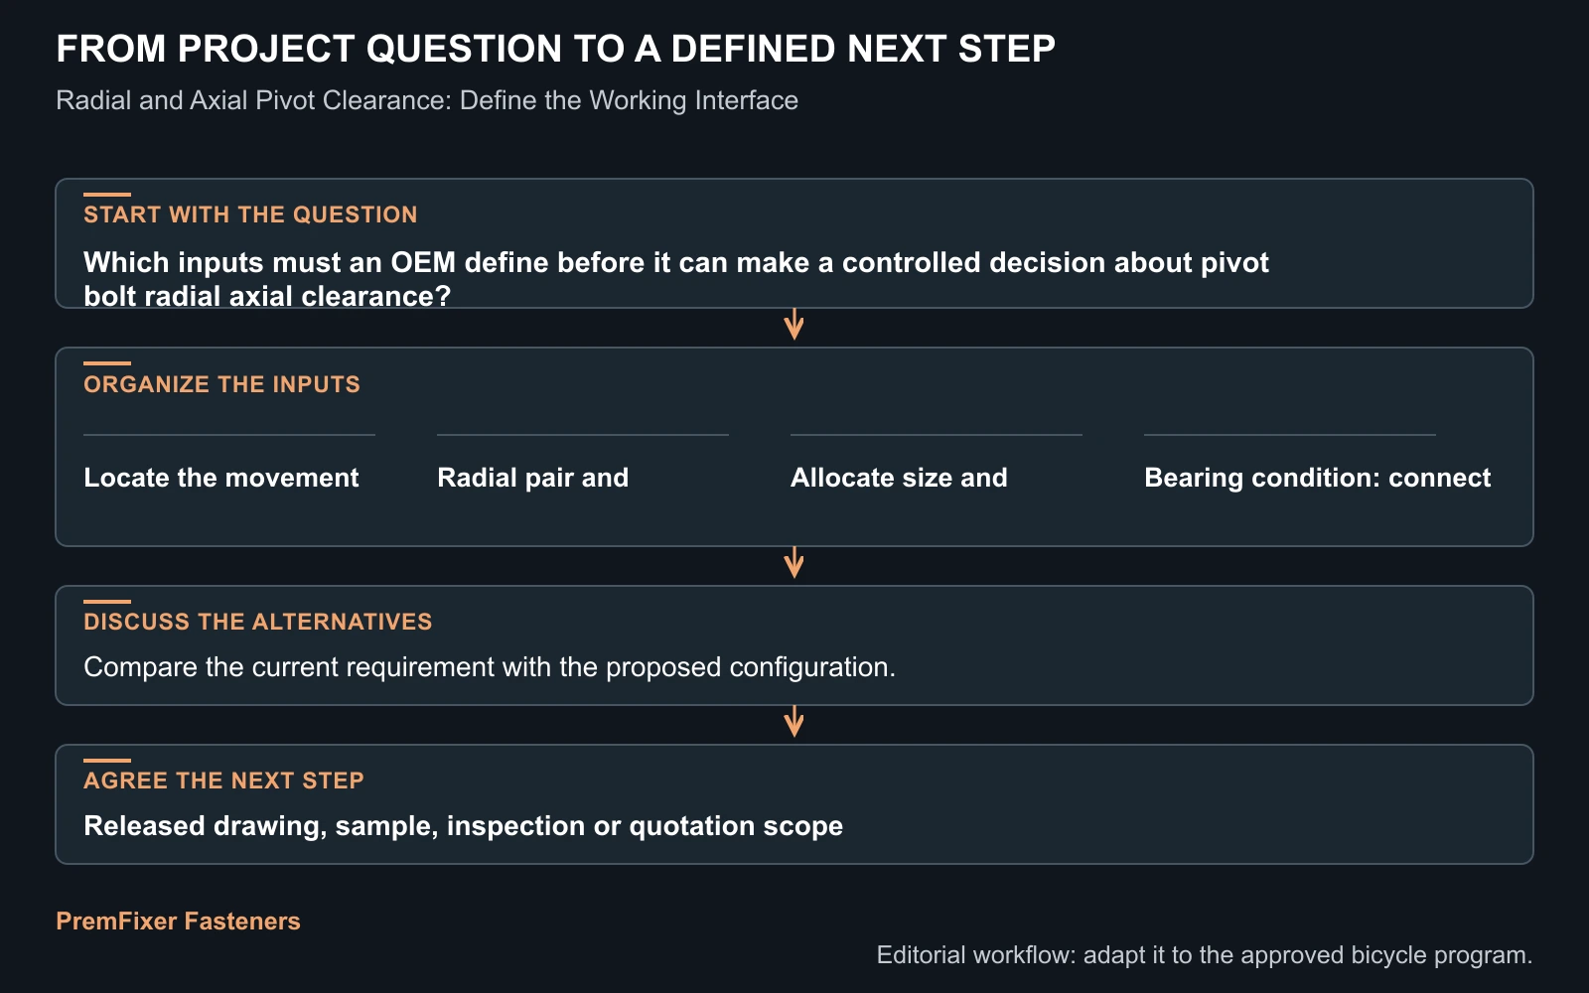Click the 'Agree the Next Step' heading

pos(223,780)
